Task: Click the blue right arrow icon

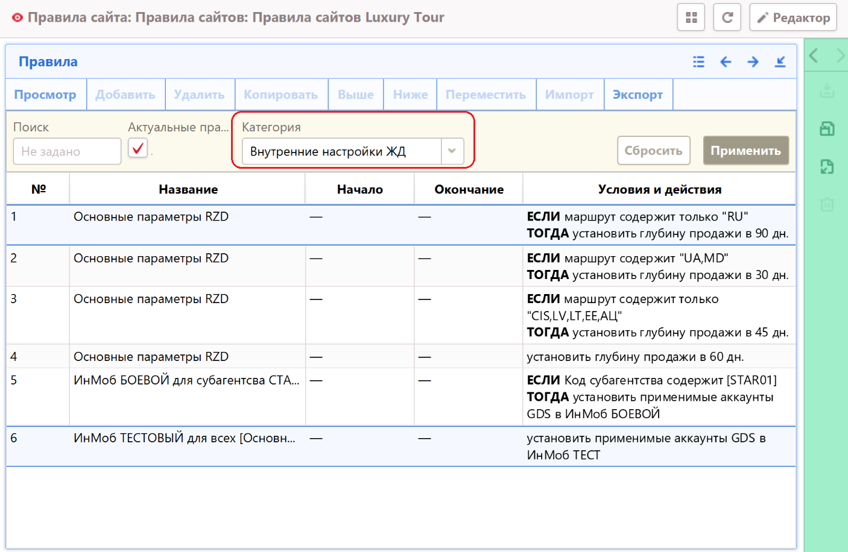Action: [753, 61]
